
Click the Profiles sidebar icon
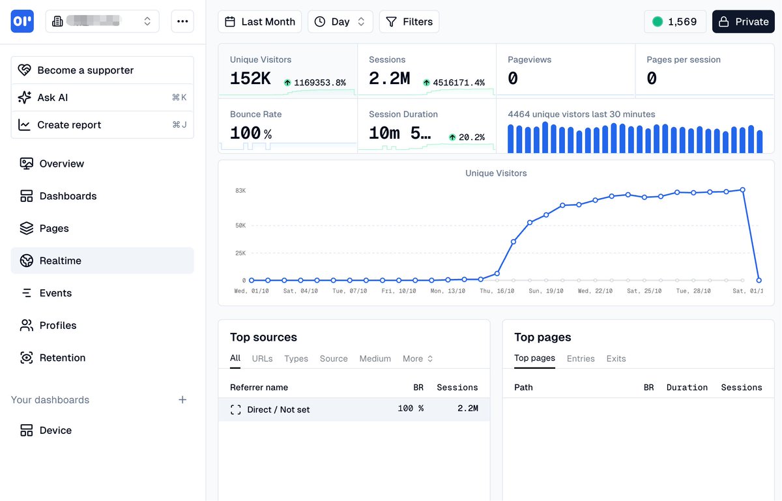[x=26, y=325]
